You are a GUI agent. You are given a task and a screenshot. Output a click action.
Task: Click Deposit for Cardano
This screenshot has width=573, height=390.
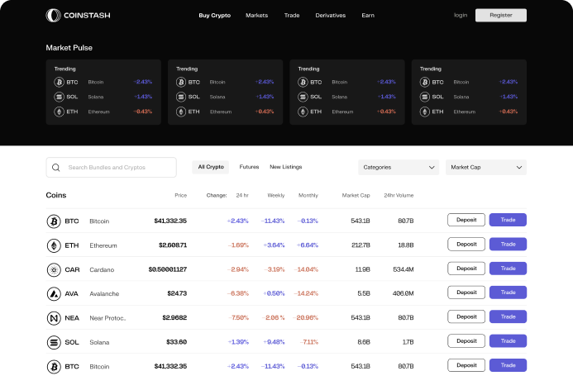(x=466, y=269)
